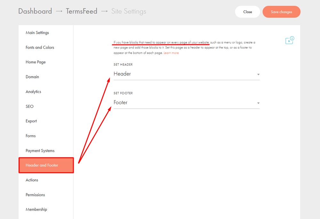Screen dimensions: 320x219
Task: Switch to Analytics settings
Action: (33, 92)
